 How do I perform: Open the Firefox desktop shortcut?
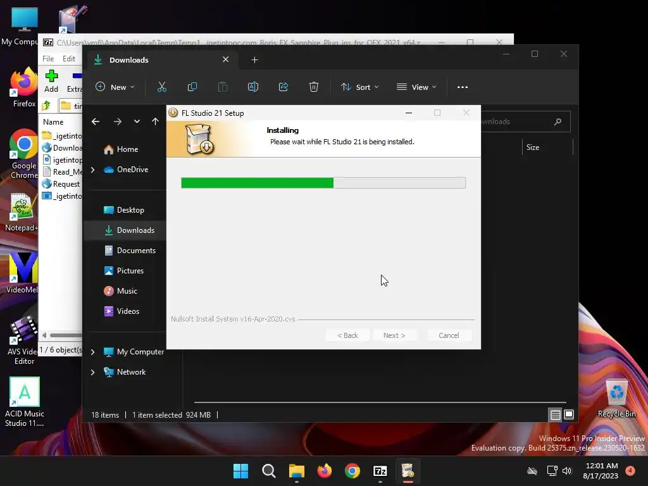[24, 87]
